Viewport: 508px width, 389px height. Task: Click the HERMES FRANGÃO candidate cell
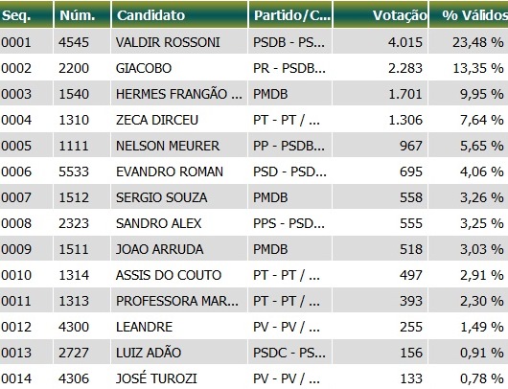pos(179,94)
